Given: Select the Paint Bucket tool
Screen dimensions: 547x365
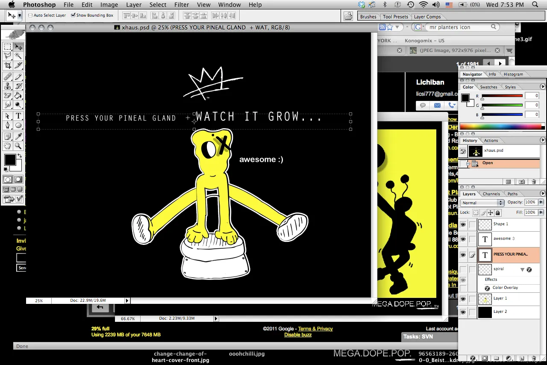Looking at the screenshot, I should pyautogui.click(x=17, y=94).
